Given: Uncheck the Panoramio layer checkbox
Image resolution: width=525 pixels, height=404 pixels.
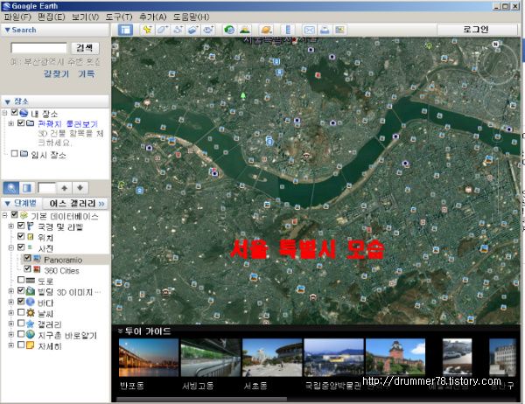Looking at the screenshot, I should pos(27,258).
